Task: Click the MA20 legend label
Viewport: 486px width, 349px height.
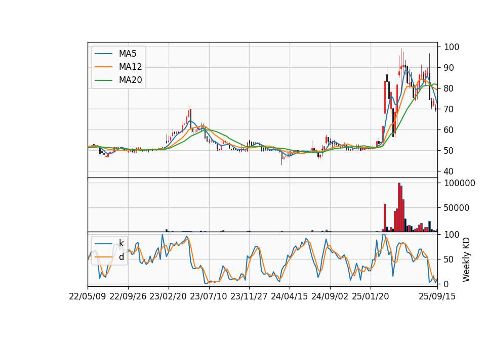Action: (x=130, y=80)
